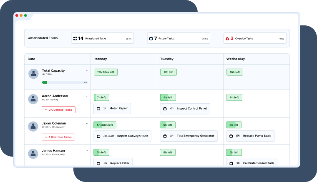Select the Monday column header
317x182 pixels.
[101, 59]
